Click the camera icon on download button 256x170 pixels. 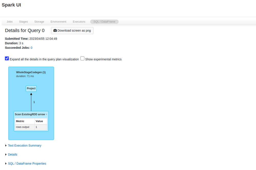[55, 31]
